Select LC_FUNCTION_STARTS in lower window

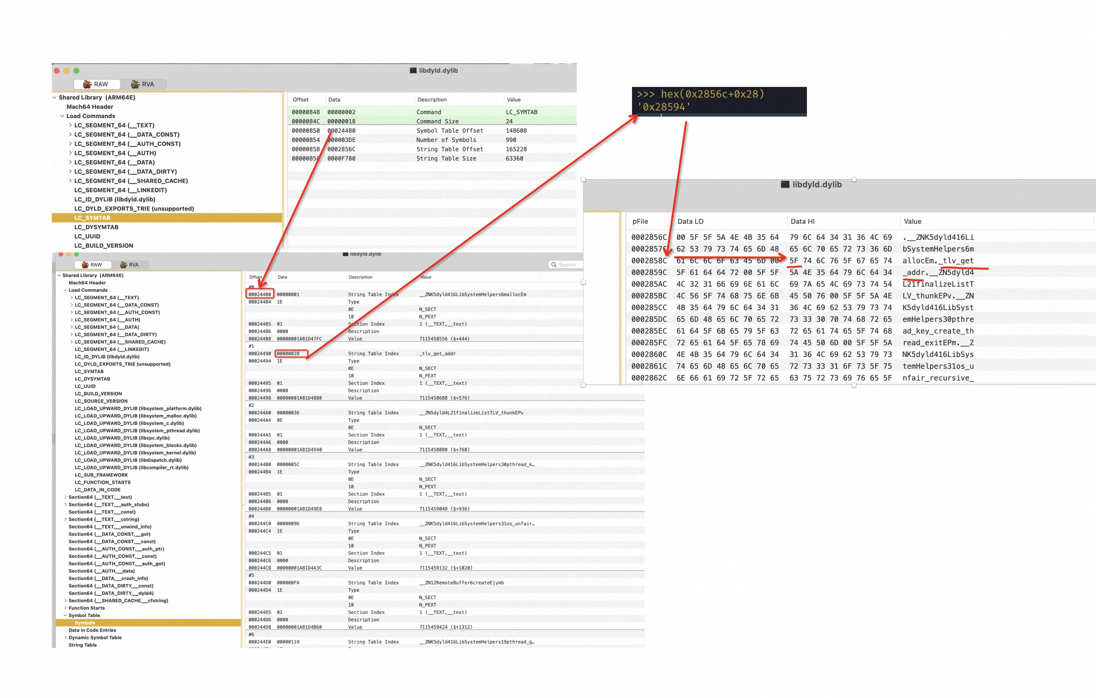[103, 483]
